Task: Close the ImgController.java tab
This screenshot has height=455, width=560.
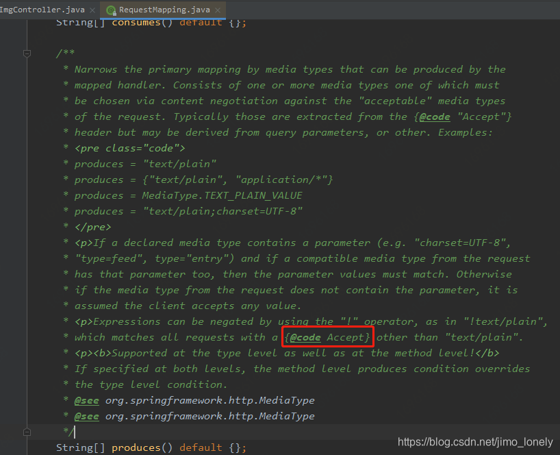Action: coord(93,10)
